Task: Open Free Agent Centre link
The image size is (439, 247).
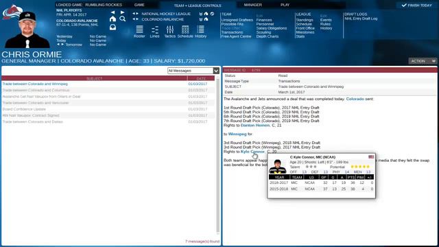Action: (x=236, y=36)
